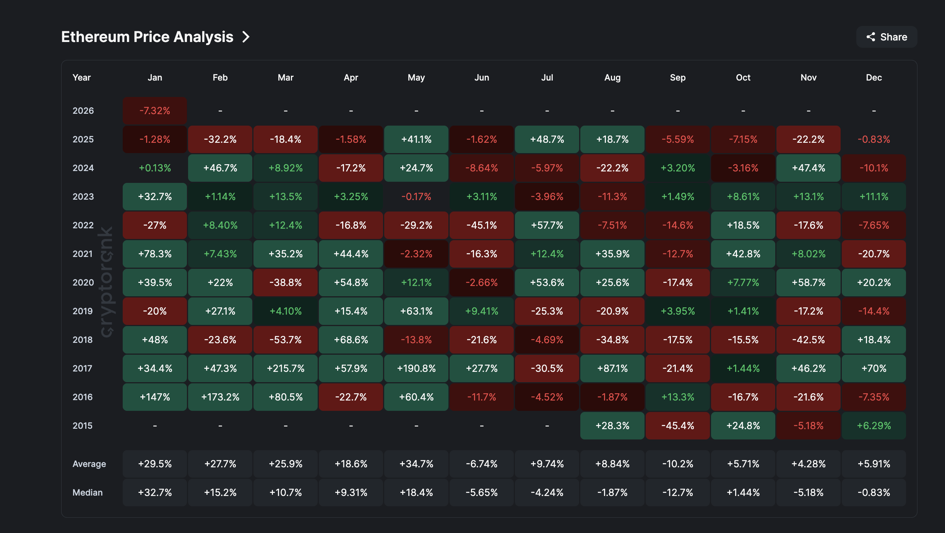This screenshot has height=533, width=945.
Task: Click the Year column header
Action: tap(81, 78)
